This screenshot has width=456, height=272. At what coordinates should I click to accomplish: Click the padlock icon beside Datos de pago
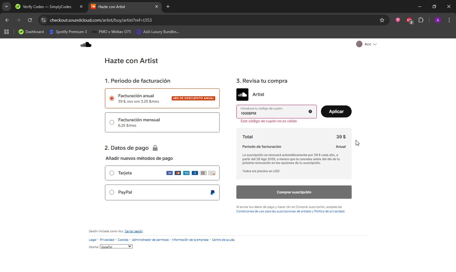[x=155, y=148]
